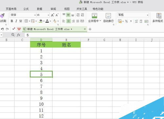Decrease font size with the smaller A icon

pos(57,15)
